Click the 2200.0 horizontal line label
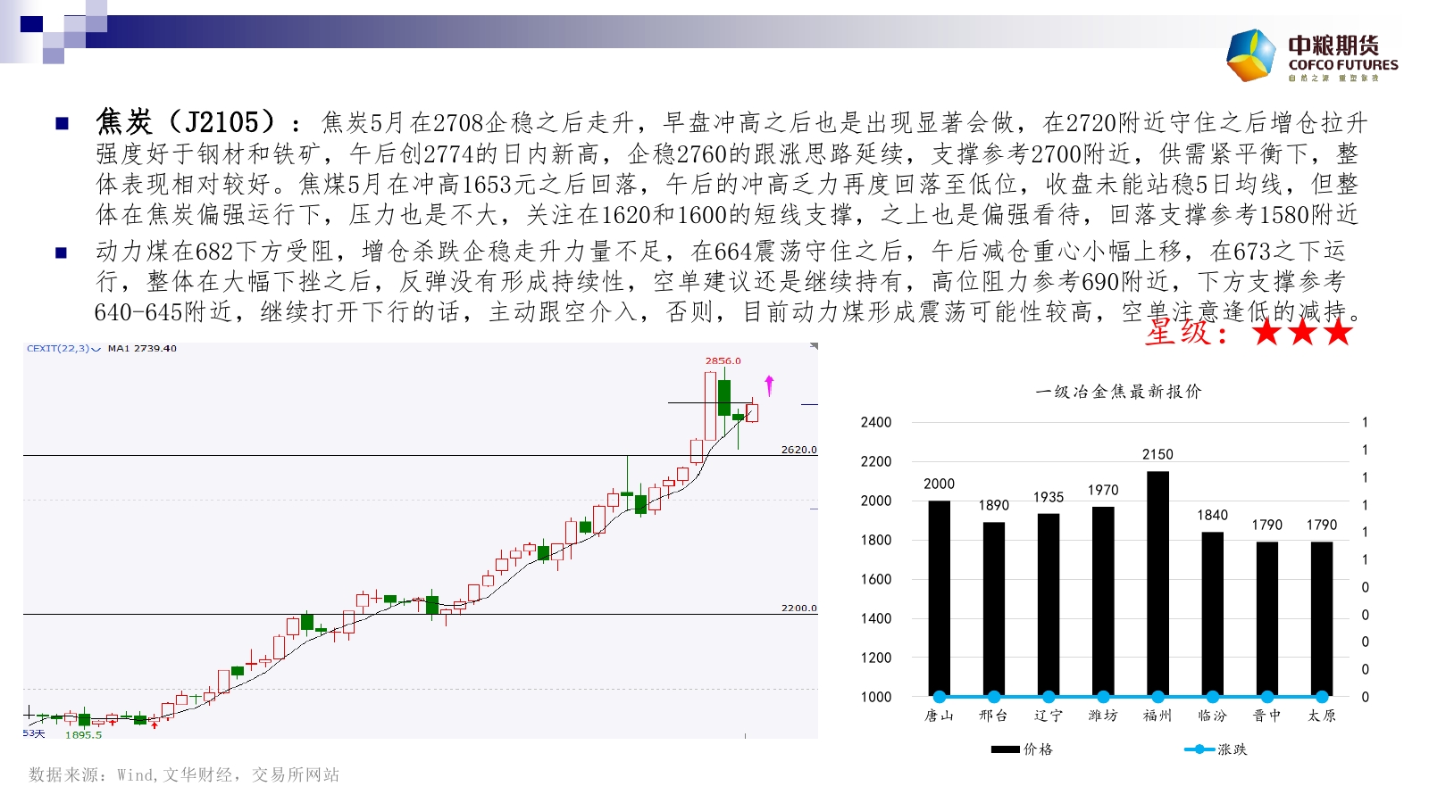This screenshot has height=803, width=1429. [798, 608]
